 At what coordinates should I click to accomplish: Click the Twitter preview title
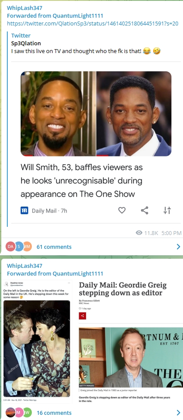pos(21,35)
